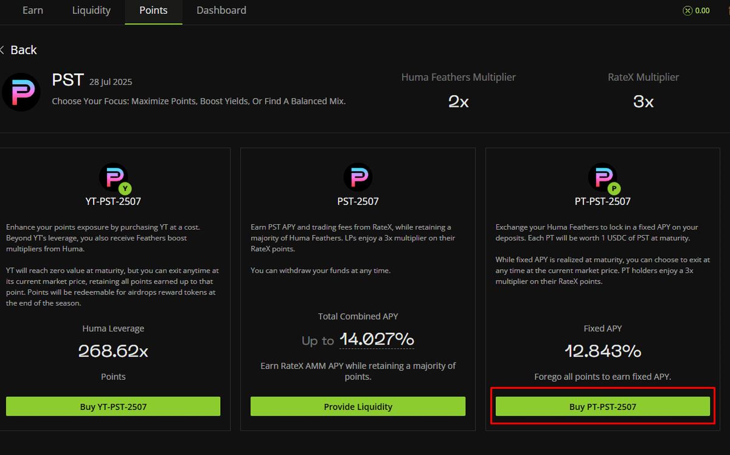
Task: Click the Back chevron arrow
Action: 2,50
